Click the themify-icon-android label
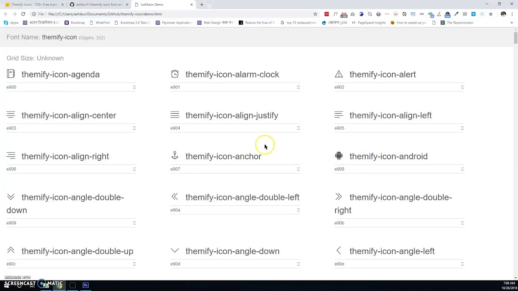The width and height of the screenshot is (518, 291). (x=388, y=156)
